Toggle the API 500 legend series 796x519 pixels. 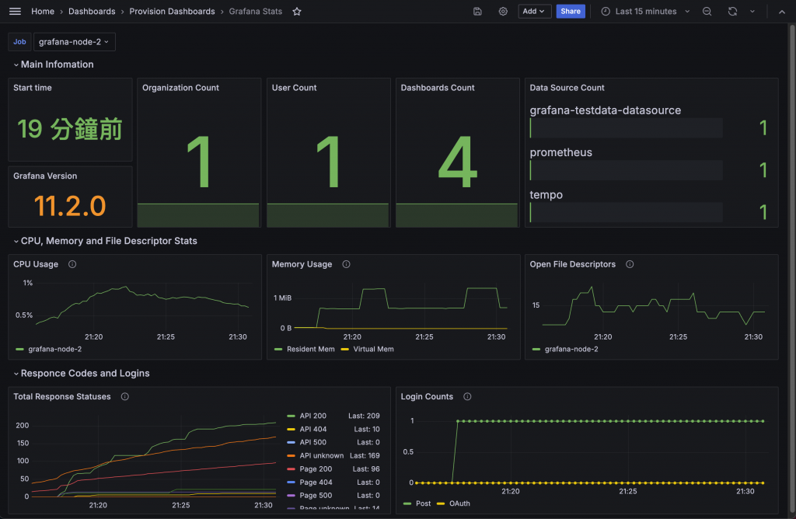(312, 442)
